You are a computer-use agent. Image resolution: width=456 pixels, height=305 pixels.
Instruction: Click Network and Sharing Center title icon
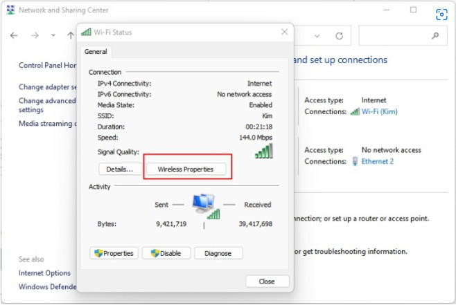tap(10, 10)
